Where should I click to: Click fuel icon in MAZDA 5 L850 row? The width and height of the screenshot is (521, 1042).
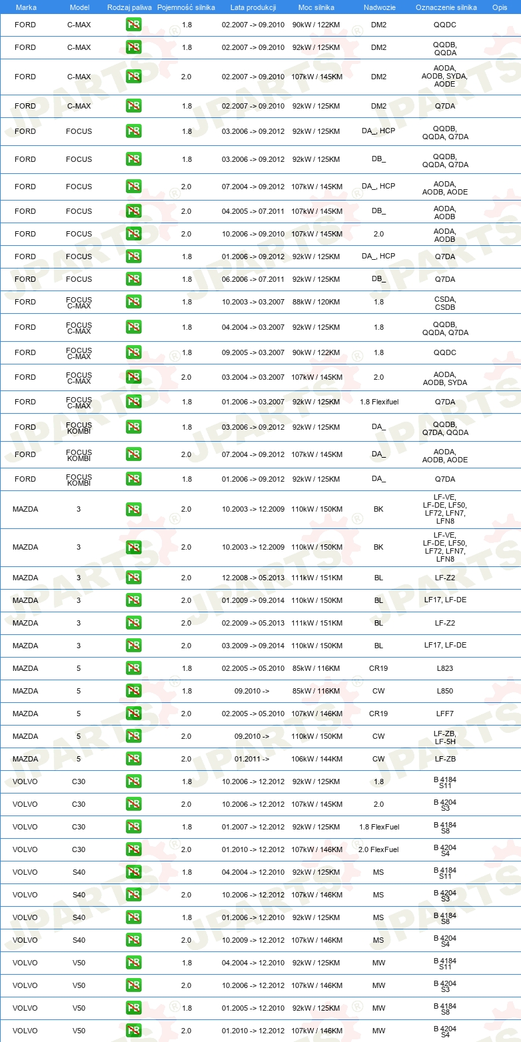(x=133, y=691)
